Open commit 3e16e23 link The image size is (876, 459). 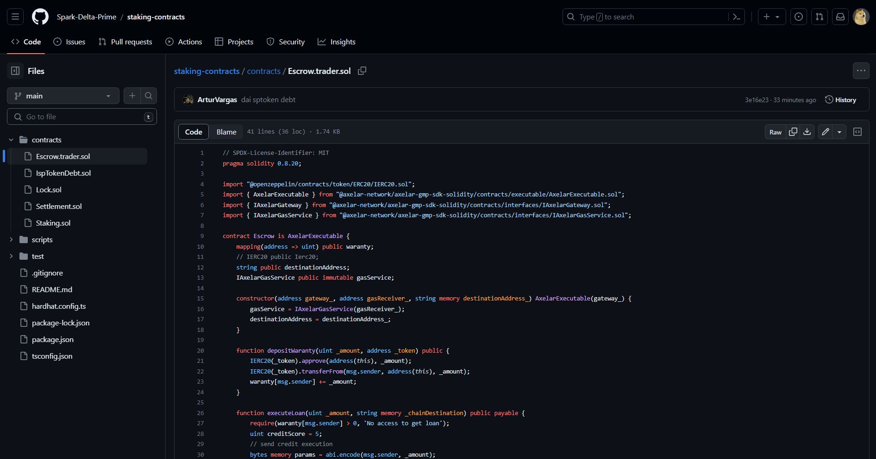[x=757, y=100]
